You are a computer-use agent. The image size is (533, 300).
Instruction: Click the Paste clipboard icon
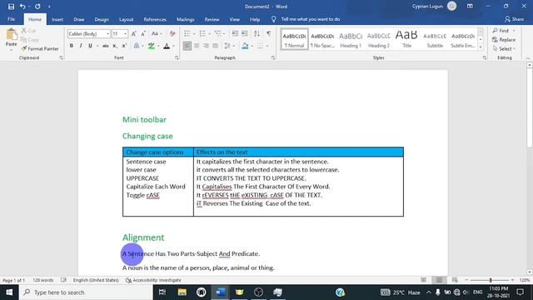click(x=11, y=34)
